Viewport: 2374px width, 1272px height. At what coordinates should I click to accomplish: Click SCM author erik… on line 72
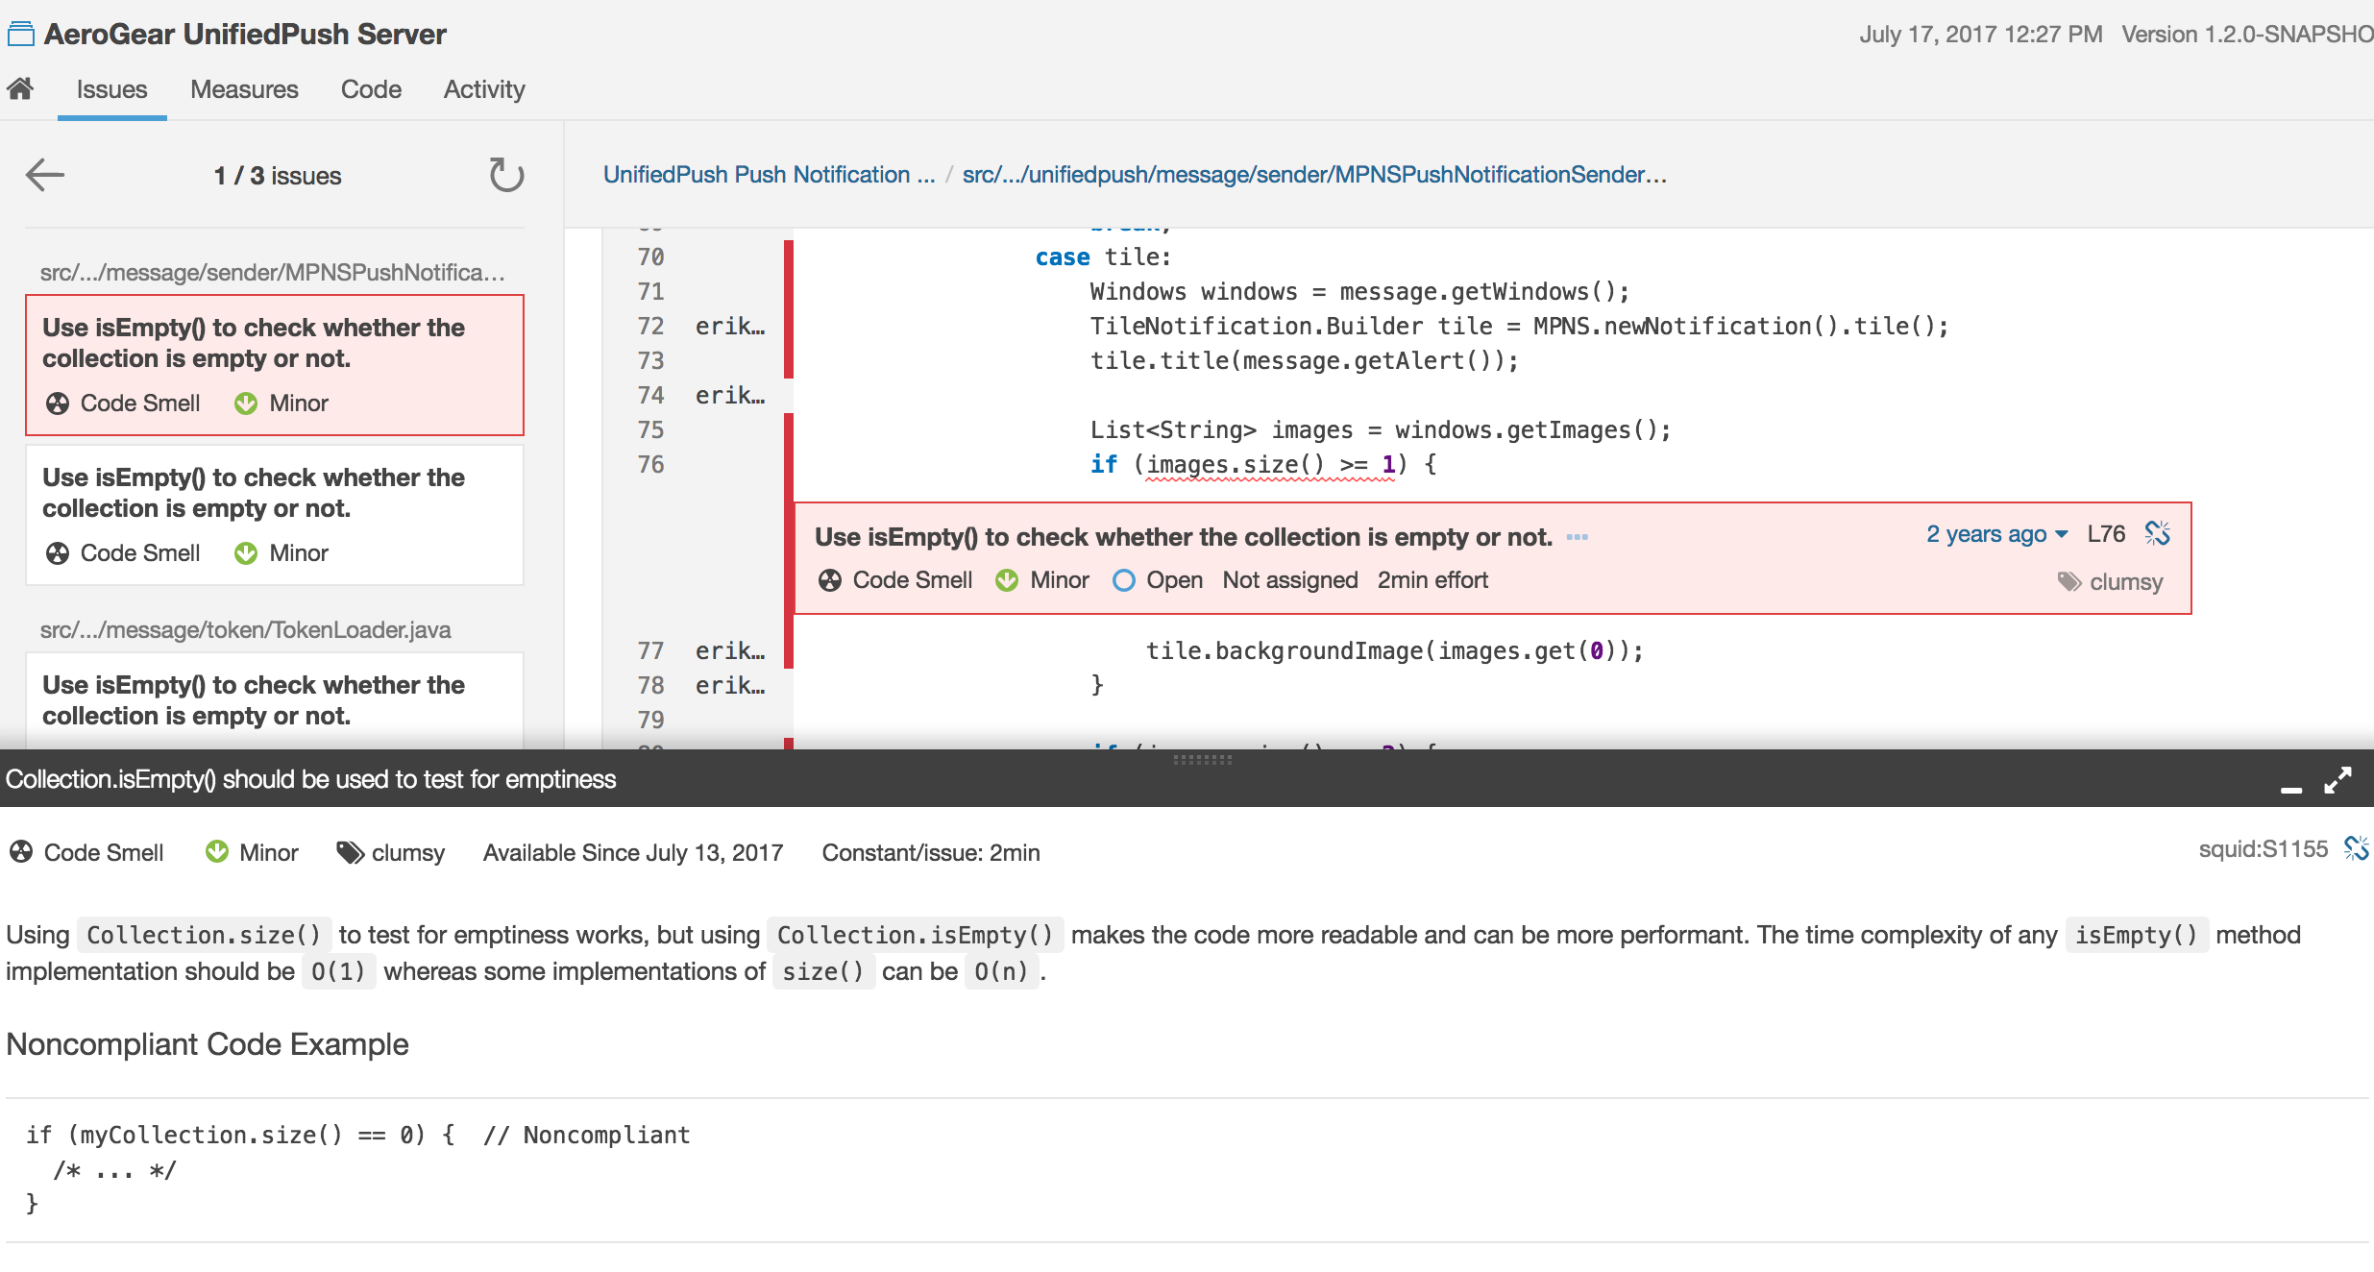(x=730, y=327)
